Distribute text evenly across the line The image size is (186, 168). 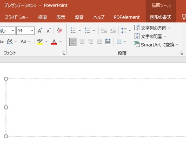[x=108, y=42]
